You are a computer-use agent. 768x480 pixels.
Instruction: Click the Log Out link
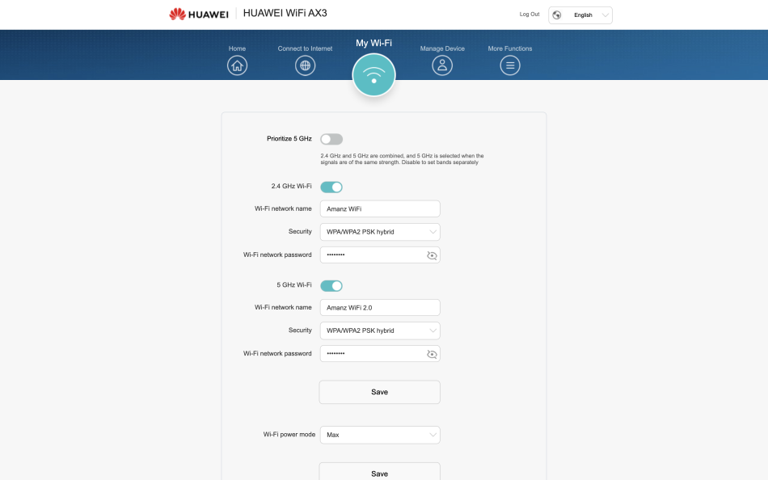(530, 15)
